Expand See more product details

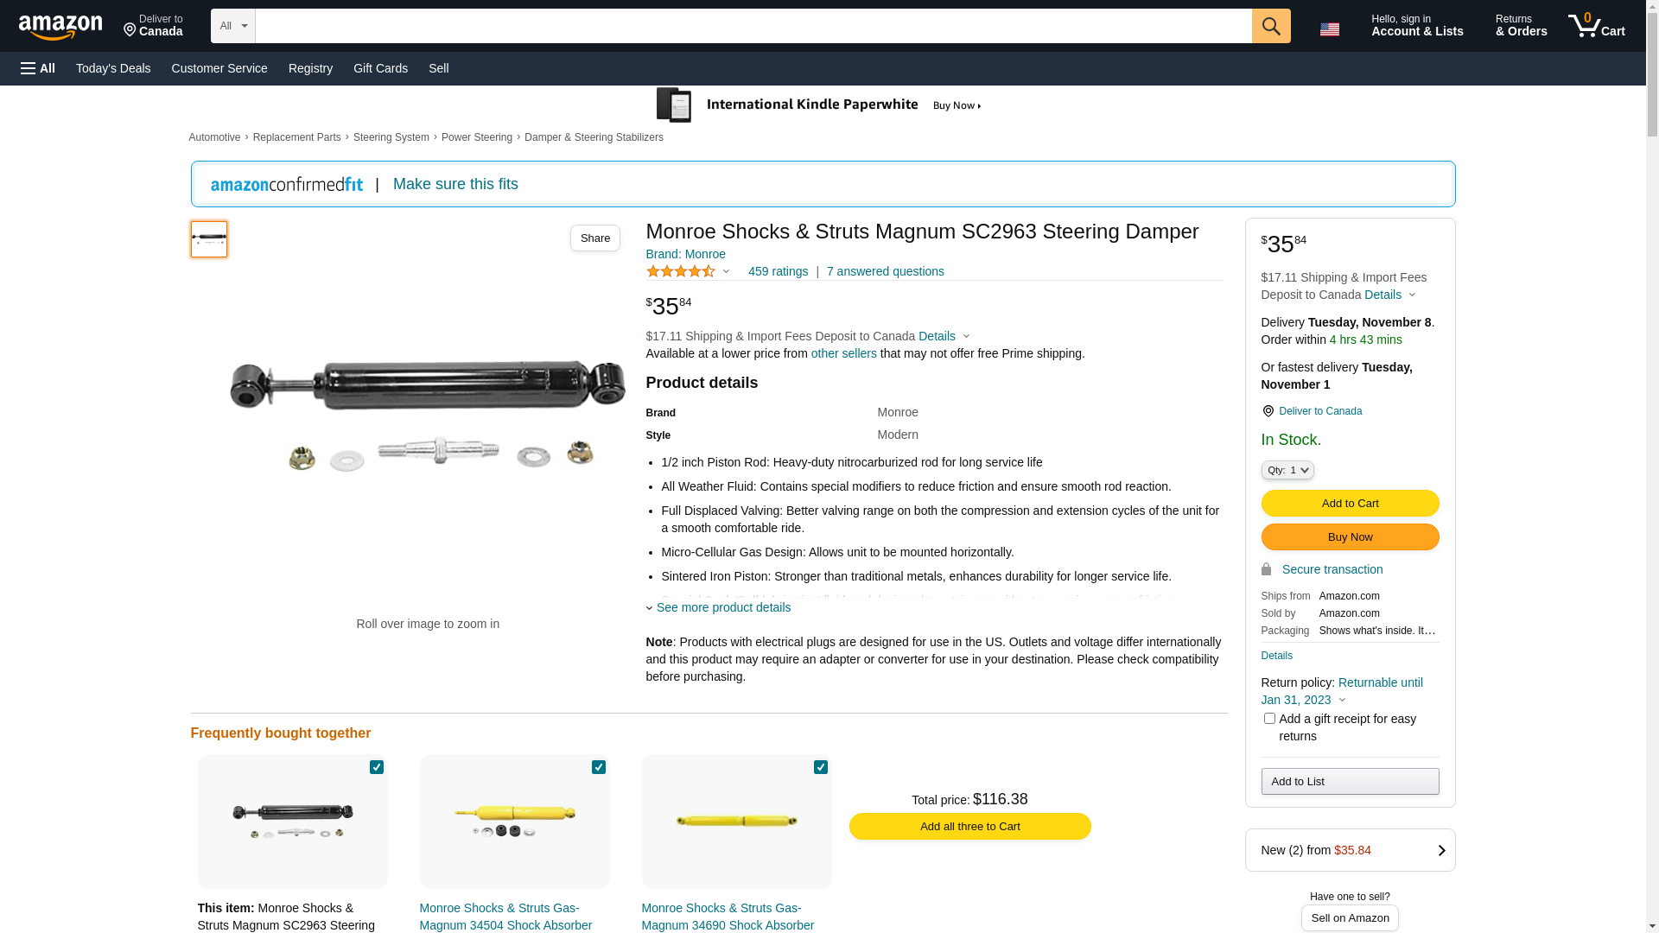[x=722, y=607]
